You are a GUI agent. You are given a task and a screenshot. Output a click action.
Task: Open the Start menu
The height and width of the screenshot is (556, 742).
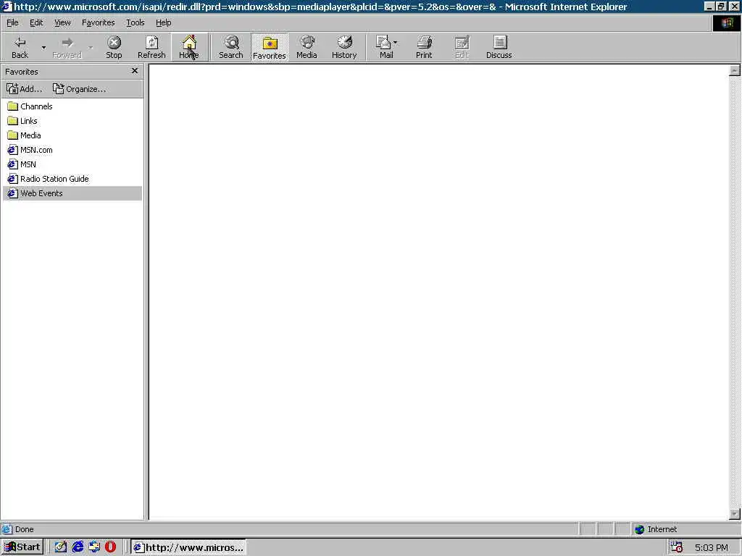[22, 547]
